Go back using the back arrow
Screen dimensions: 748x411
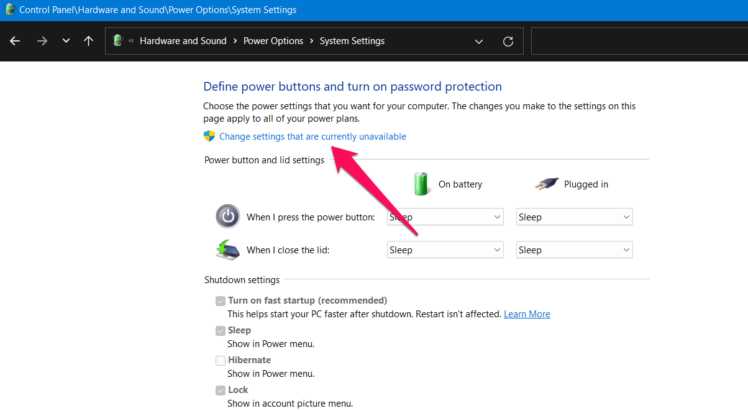tap(15, 41)
